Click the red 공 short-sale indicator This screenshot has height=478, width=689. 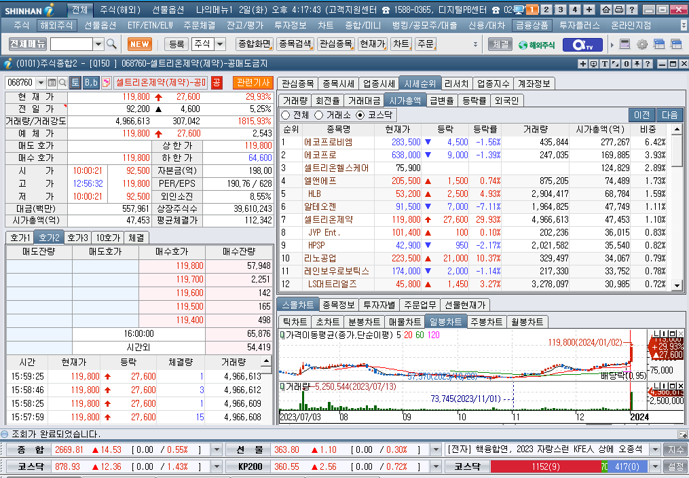click(217, 83)
